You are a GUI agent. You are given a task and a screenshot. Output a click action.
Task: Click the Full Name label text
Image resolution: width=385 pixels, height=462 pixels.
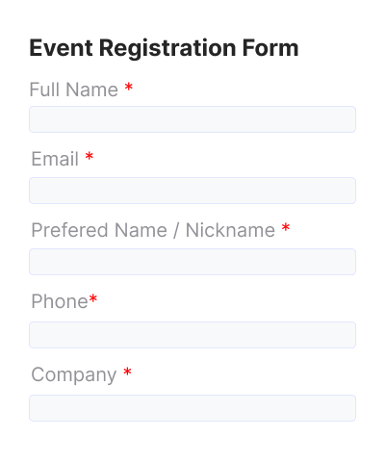point(74,90)
